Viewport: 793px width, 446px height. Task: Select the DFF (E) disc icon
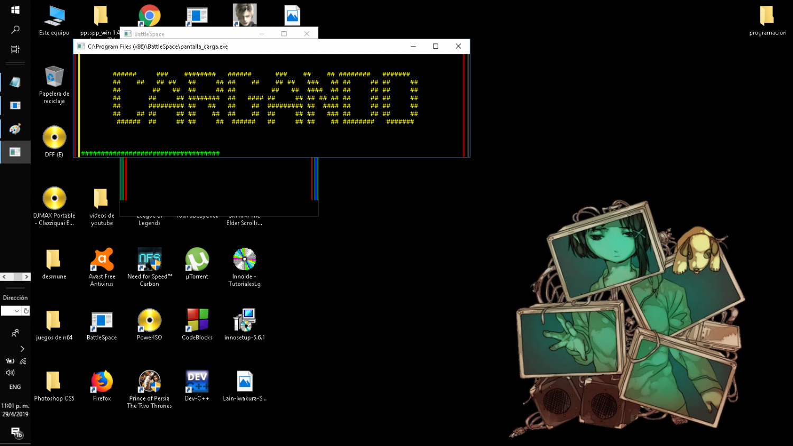pyautogui.click(x=54, y=142)
